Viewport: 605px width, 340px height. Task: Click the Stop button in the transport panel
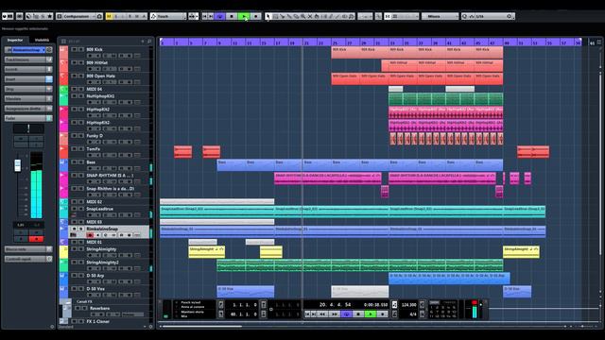358,314
